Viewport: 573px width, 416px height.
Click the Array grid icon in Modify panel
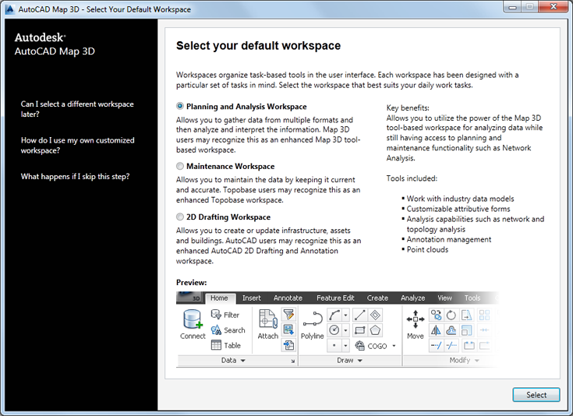[x=484, y=315]
